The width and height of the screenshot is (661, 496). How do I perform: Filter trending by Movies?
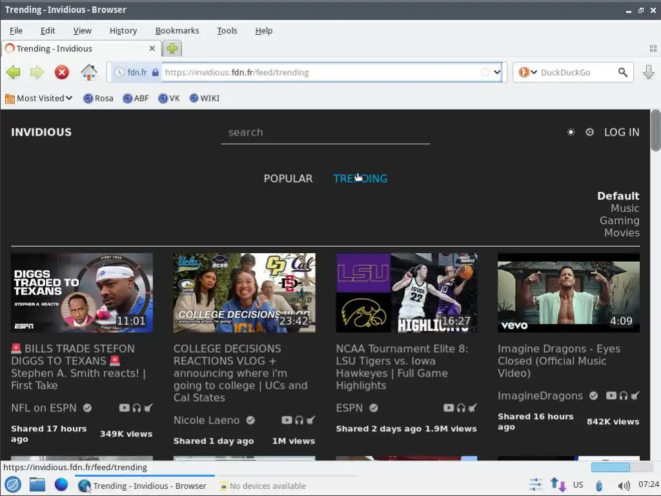pyautogui.click(x=622, y=232)
